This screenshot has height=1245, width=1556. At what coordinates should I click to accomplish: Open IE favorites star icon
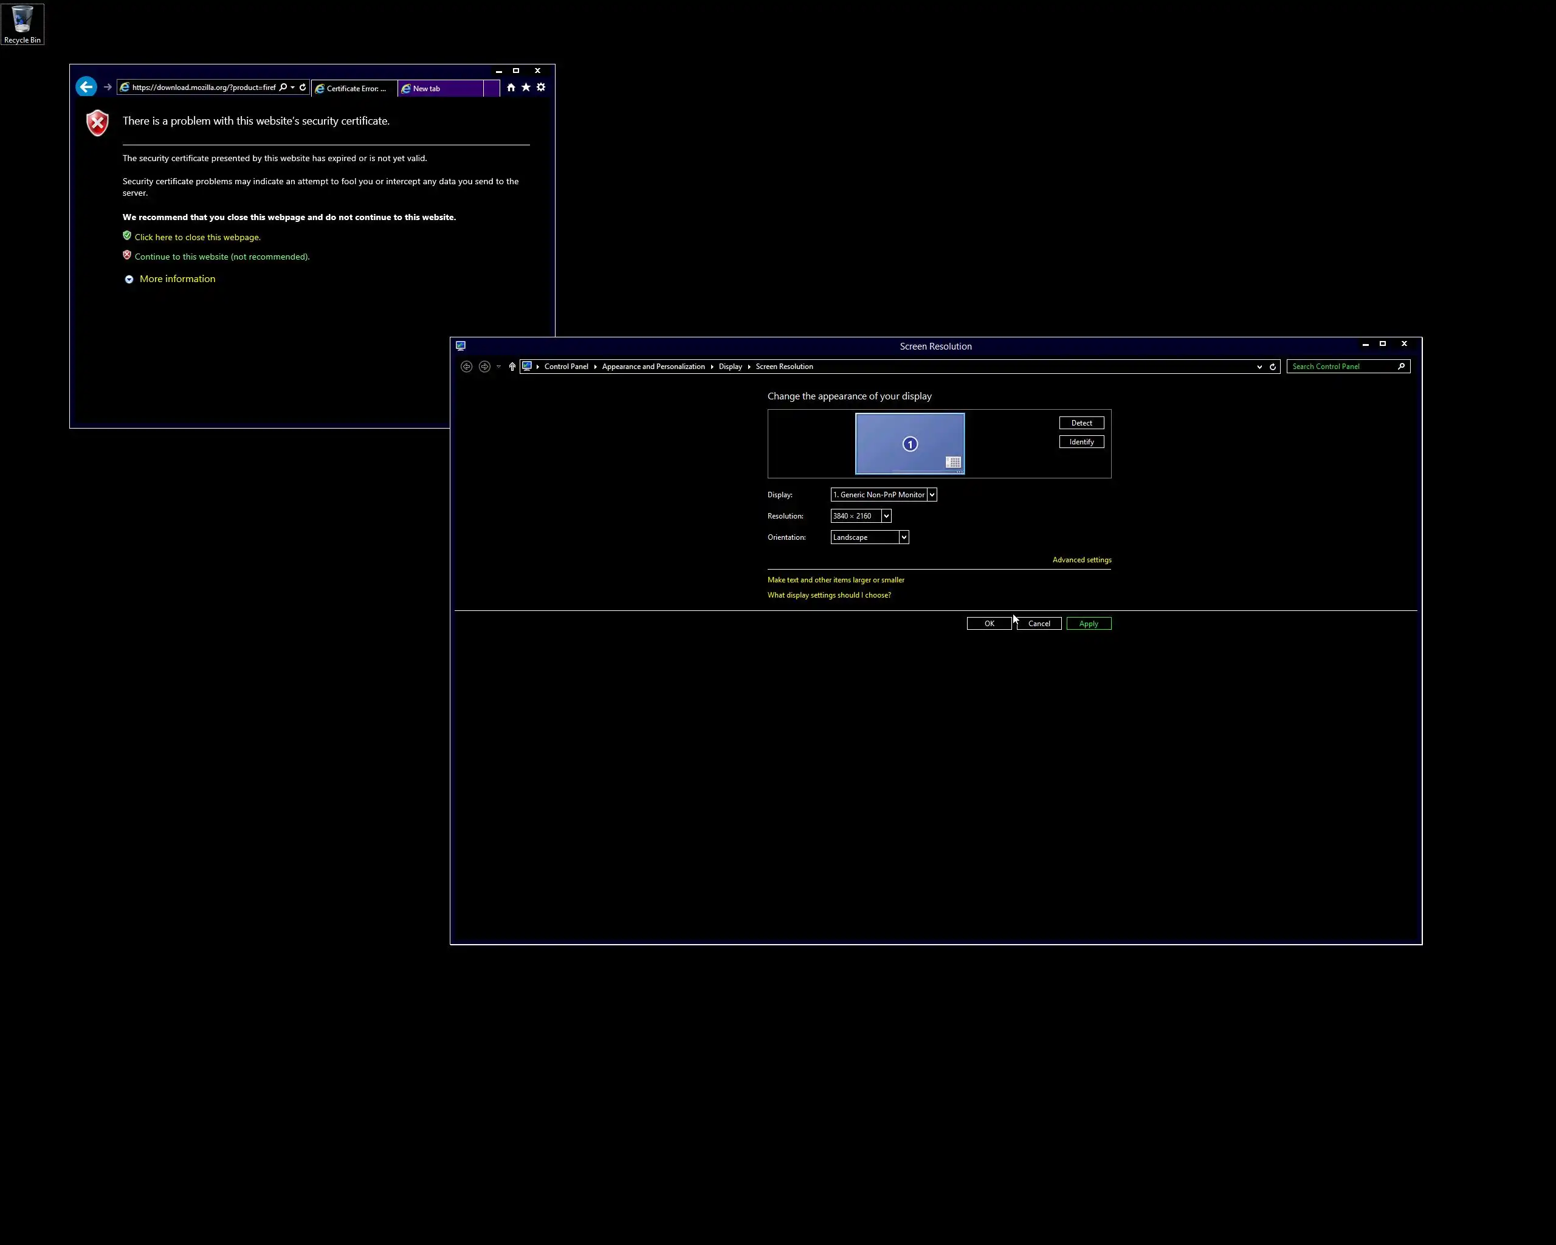pyautogui.click(x=526, y=88)
